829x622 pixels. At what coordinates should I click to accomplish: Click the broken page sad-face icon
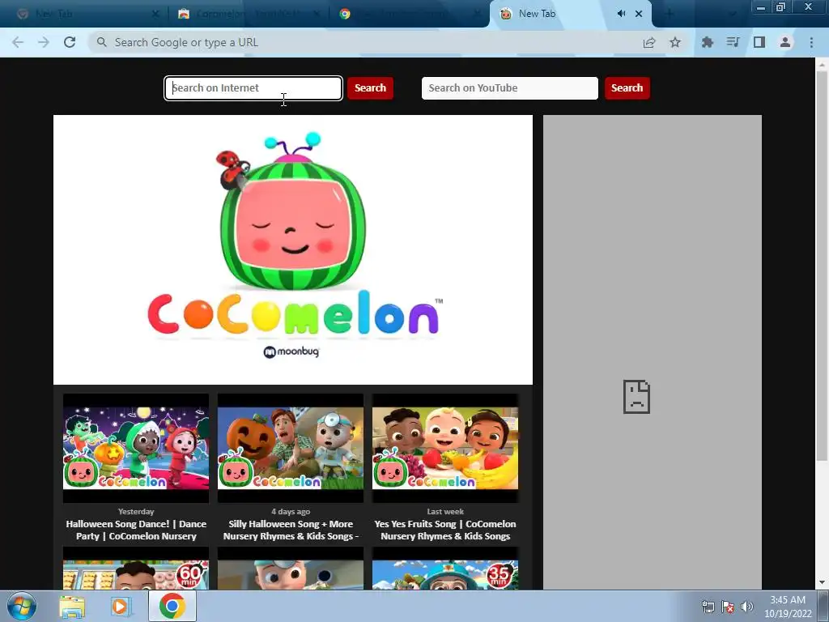(x=636, y=397)
